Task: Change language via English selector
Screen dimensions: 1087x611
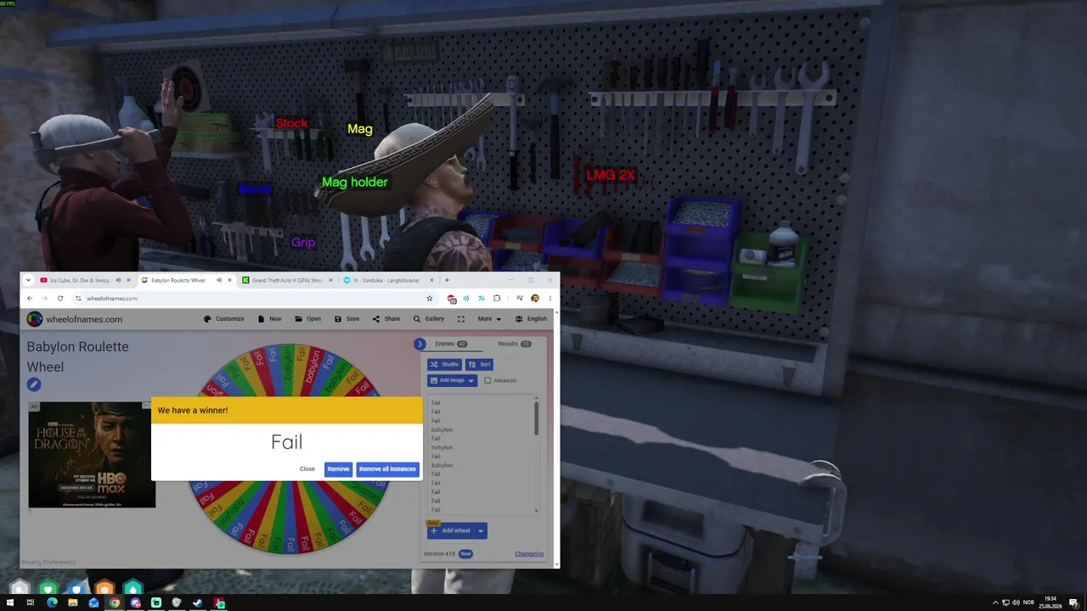Action: tap(532, 319)
